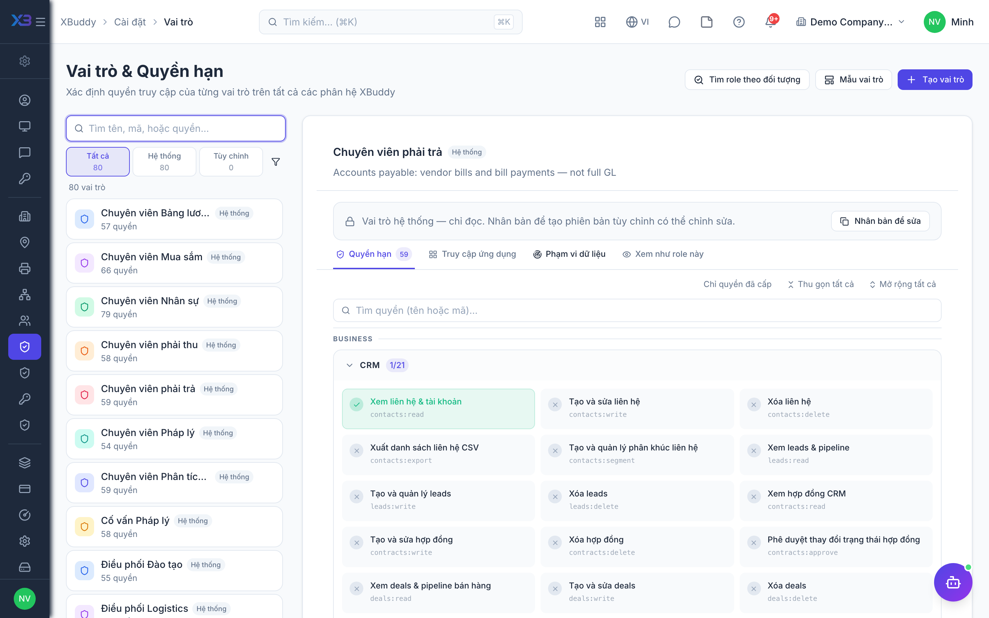The image size is (989, 618).
Task: Click 'Mở rộng tất cả' to expand groups
Action: click(x=902, y=284)
